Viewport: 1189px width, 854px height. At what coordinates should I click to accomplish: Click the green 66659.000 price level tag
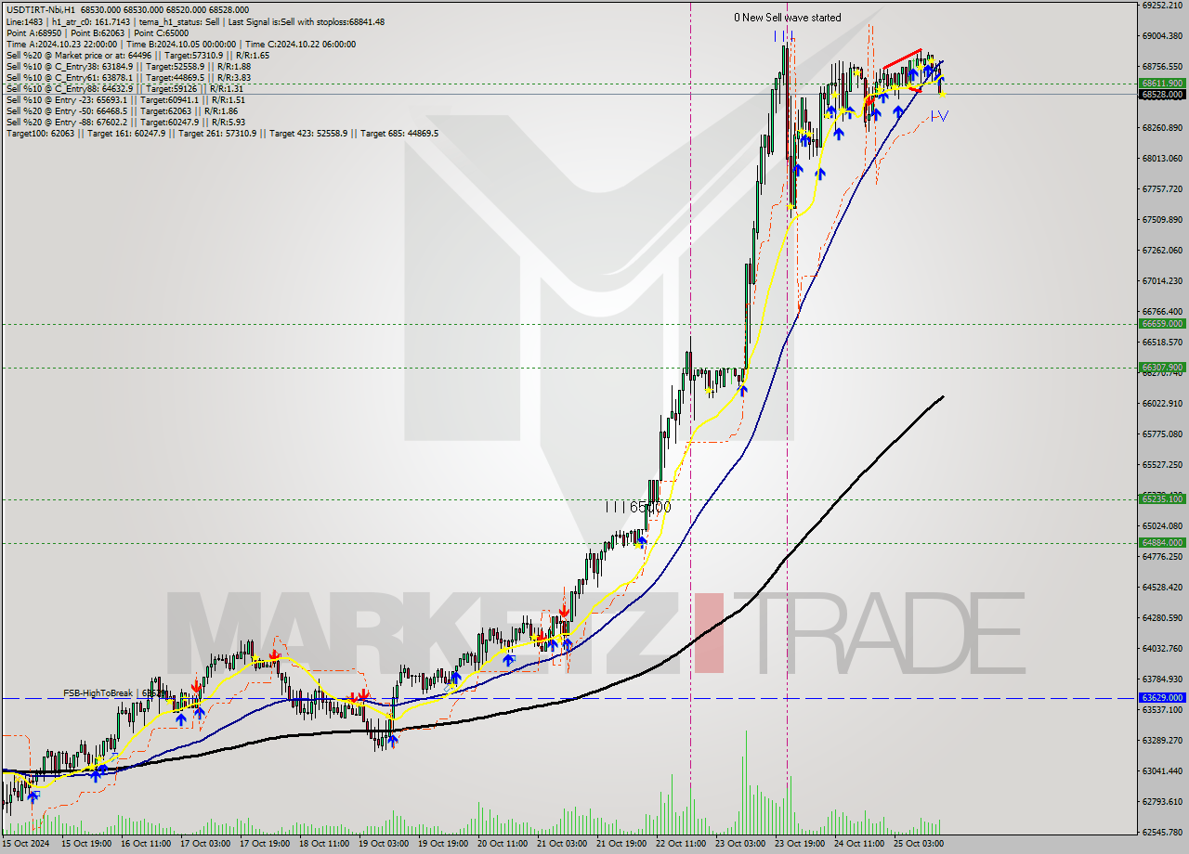pyautogui.click(x=1162, y=324)
